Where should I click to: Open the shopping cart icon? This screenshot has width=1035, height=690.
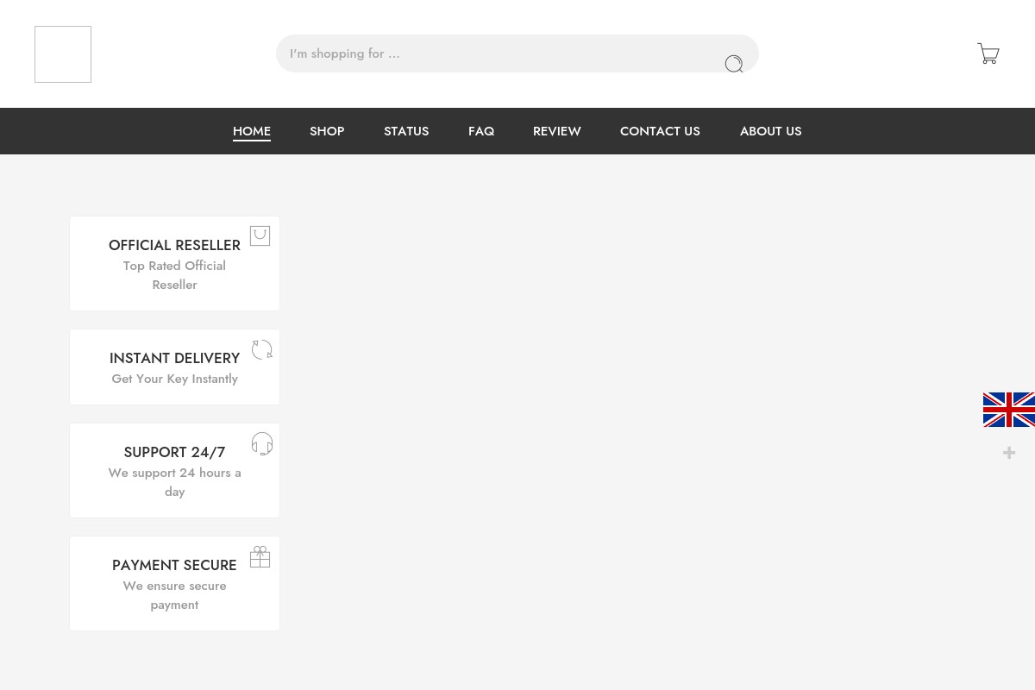click(988, 53)
